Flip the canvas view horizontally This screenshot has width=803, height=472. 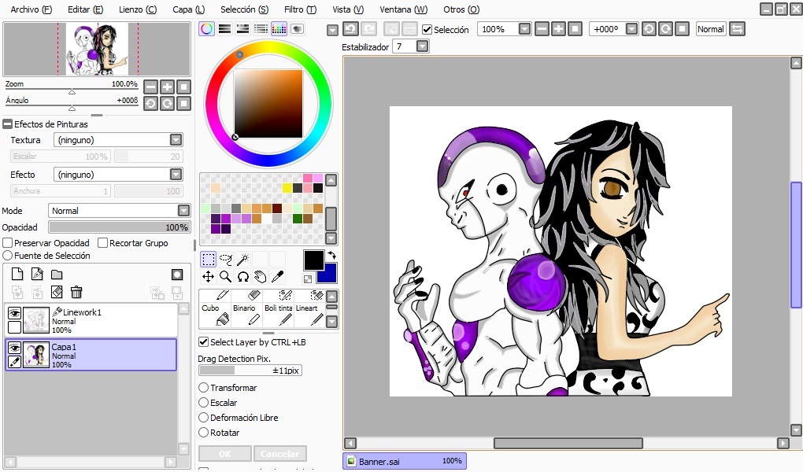point(737,29)
